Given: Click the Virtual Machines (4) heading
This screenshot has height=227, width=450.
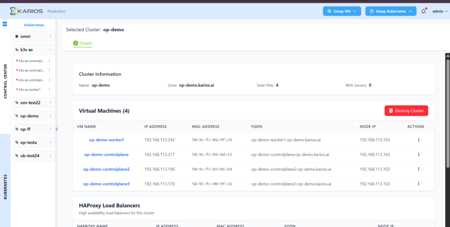Looking at the screenshot, I should coord(104,111).
